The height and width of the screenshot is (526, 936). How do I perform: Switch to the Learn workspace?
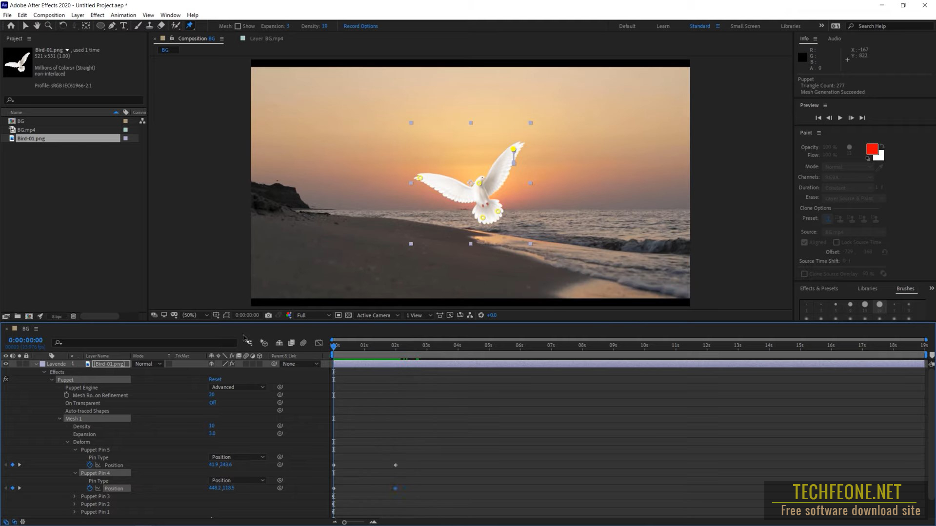(x=662, y=26)
